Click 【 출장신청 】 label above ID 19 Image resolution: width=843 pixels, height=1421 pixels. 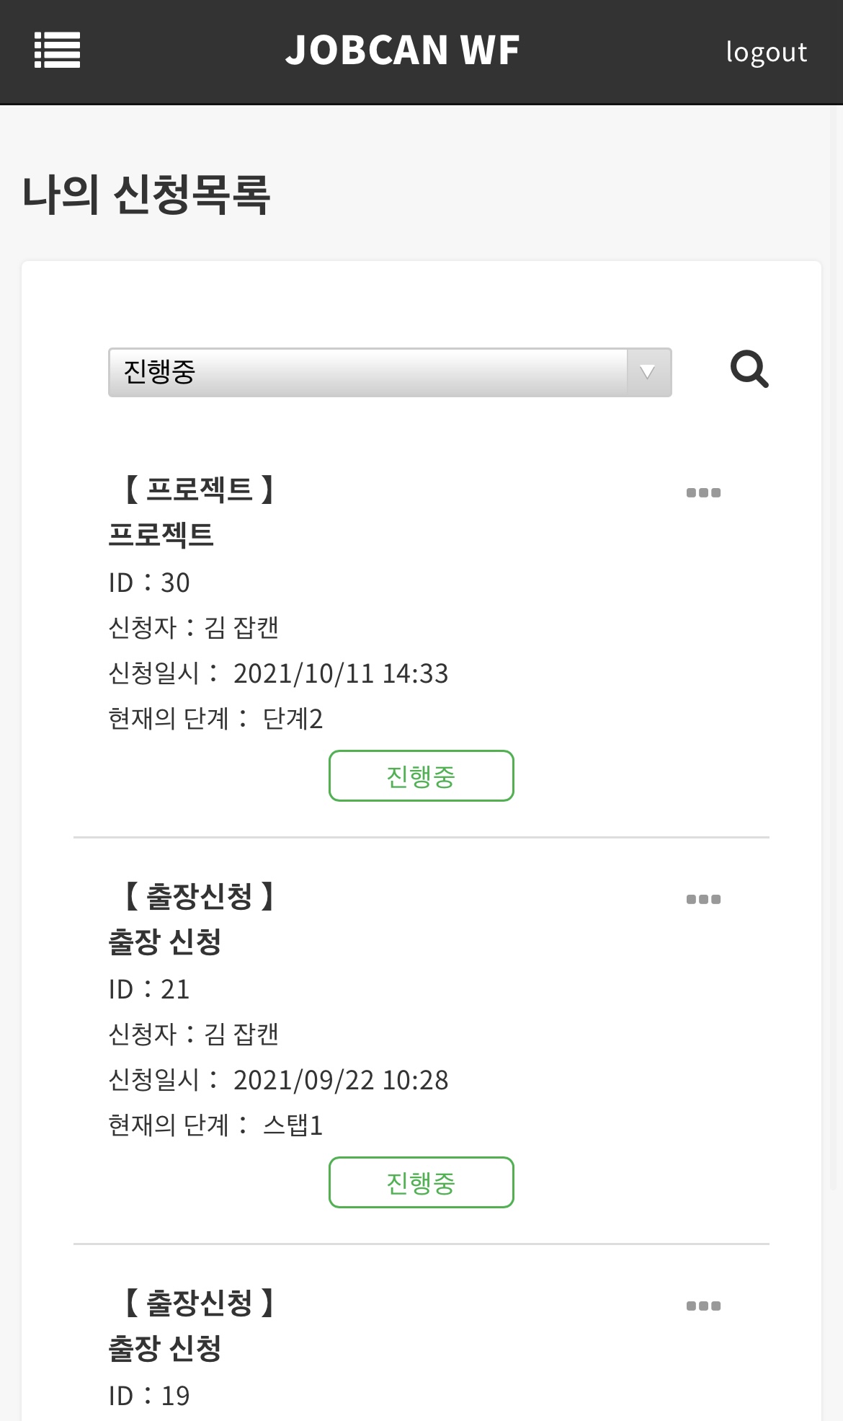[x=199, y=1303]
